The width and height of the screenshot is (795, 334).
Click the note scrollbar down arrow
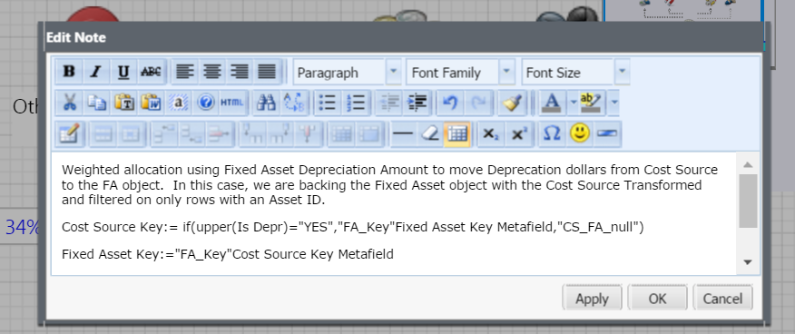tap(747, 262)
